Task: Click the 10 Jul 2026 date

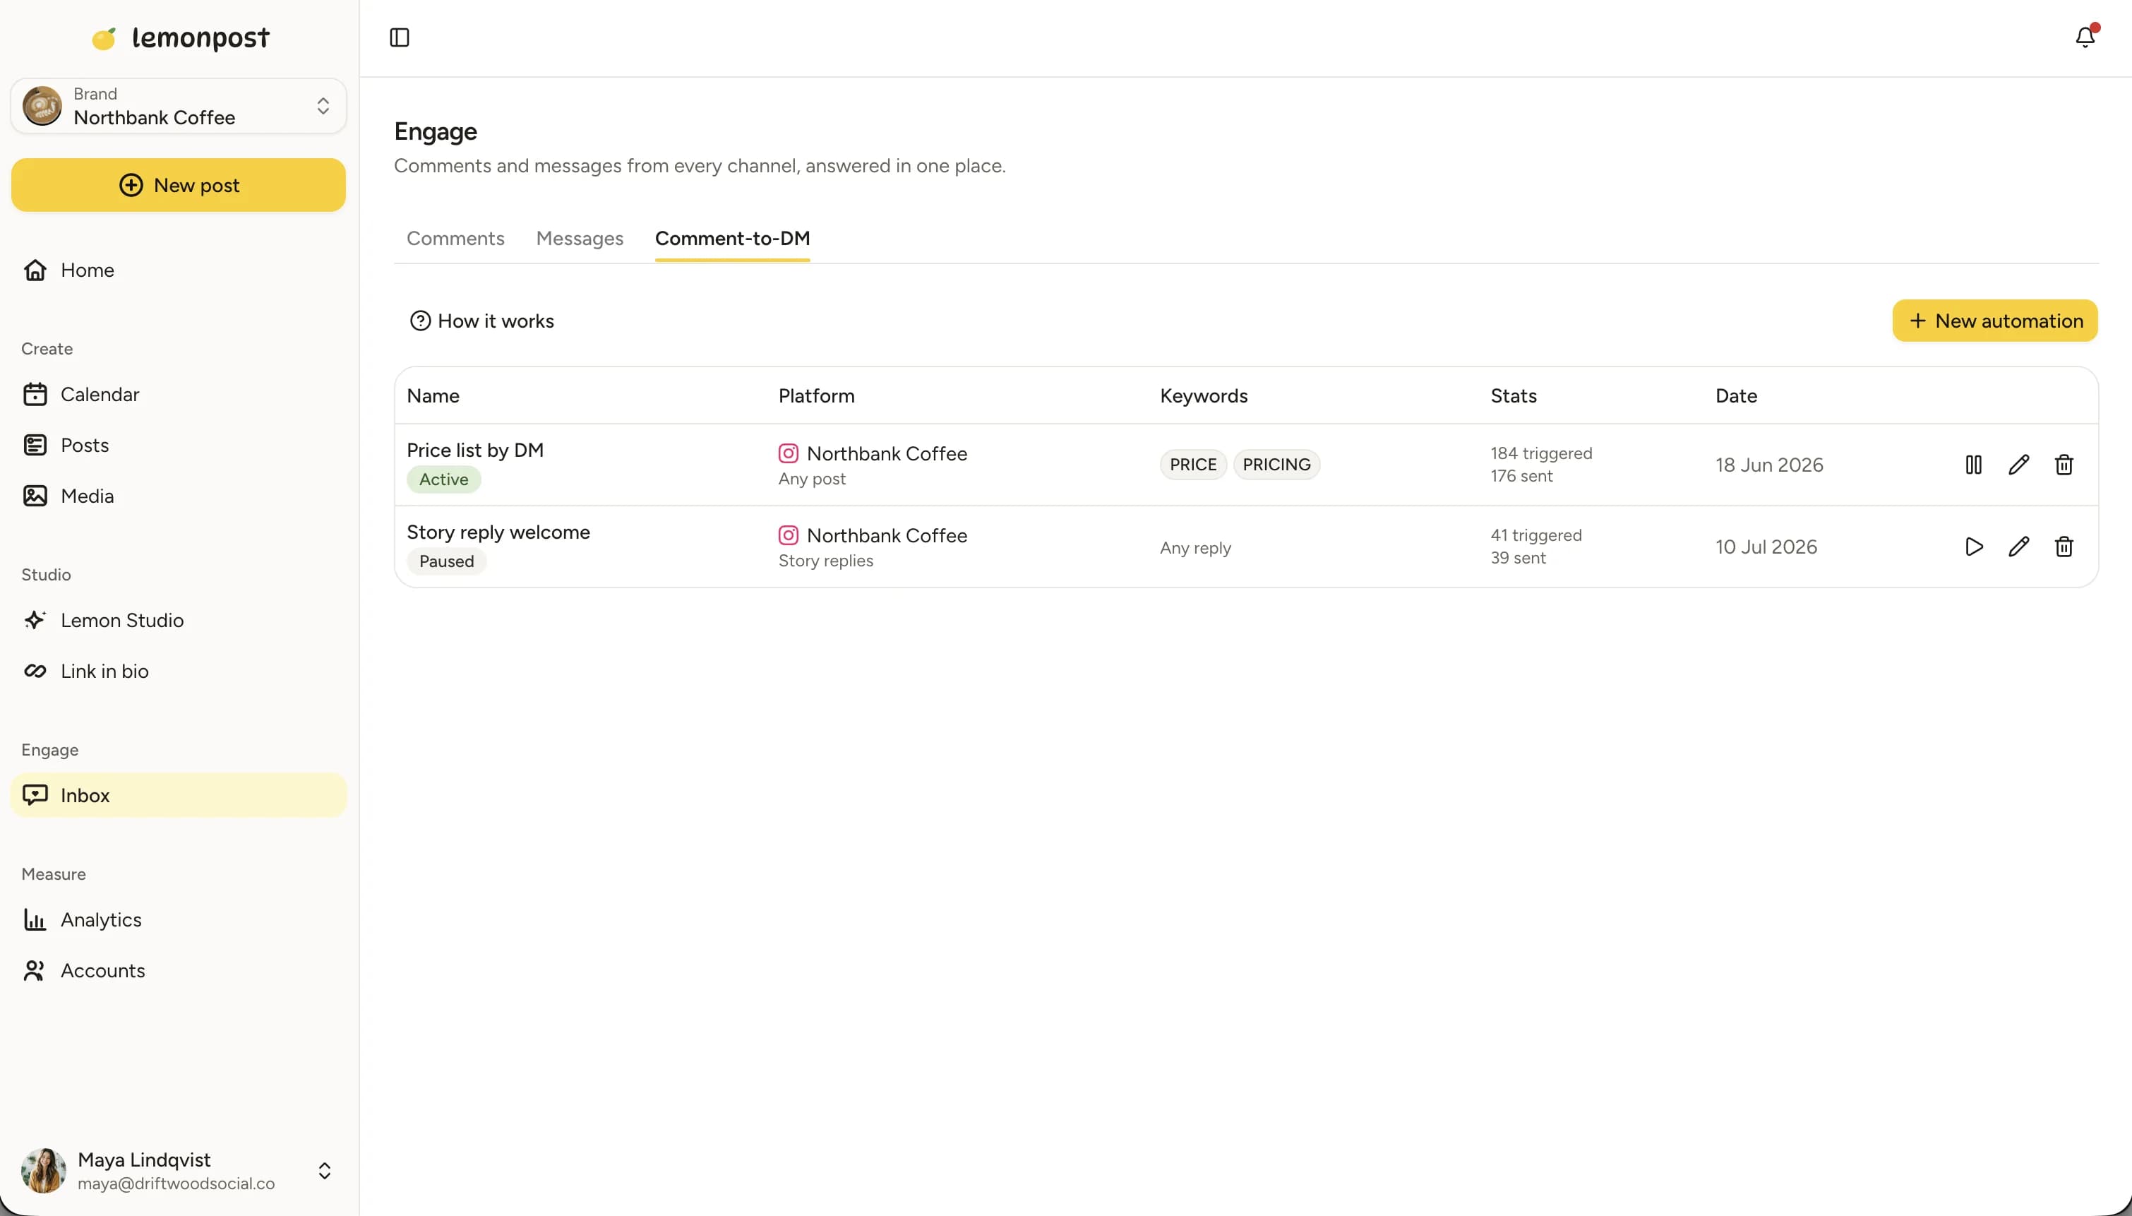Action: pos(1766,547)
